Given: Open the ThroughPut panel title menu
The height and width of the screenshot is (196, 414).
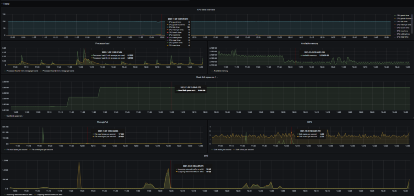Looking at the screenshot, I should [x=103, y=122].
